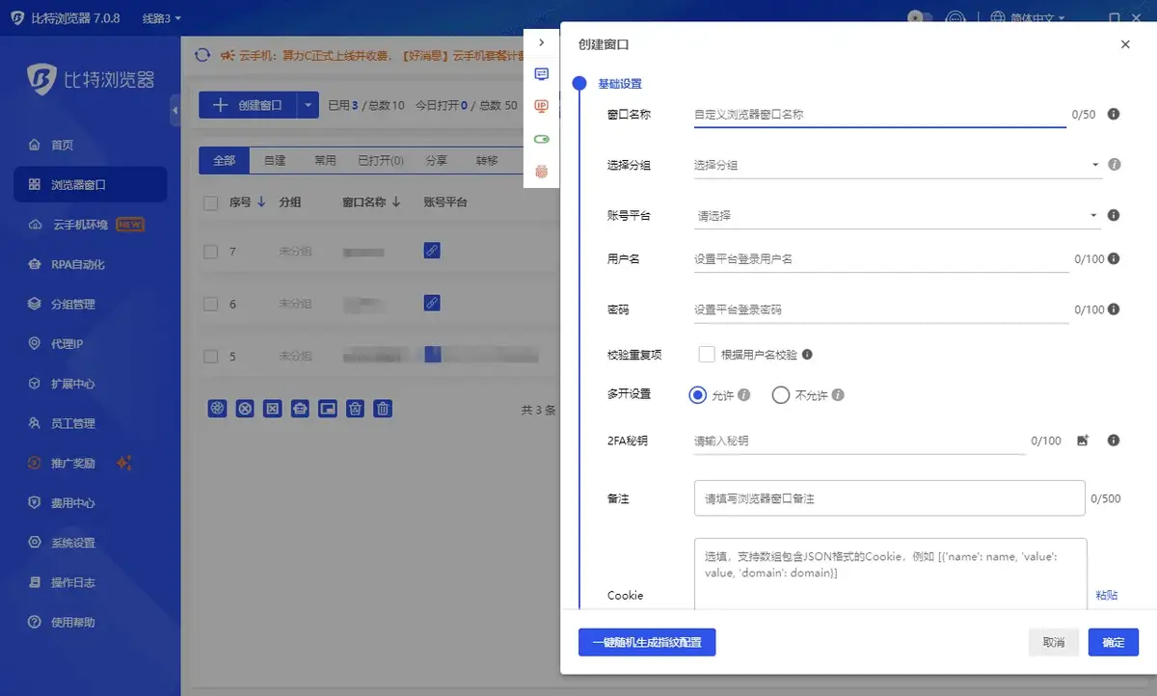Switch to the 转移 tab
The width and height of the screenshot is (1157, 696).
point(487,160)
